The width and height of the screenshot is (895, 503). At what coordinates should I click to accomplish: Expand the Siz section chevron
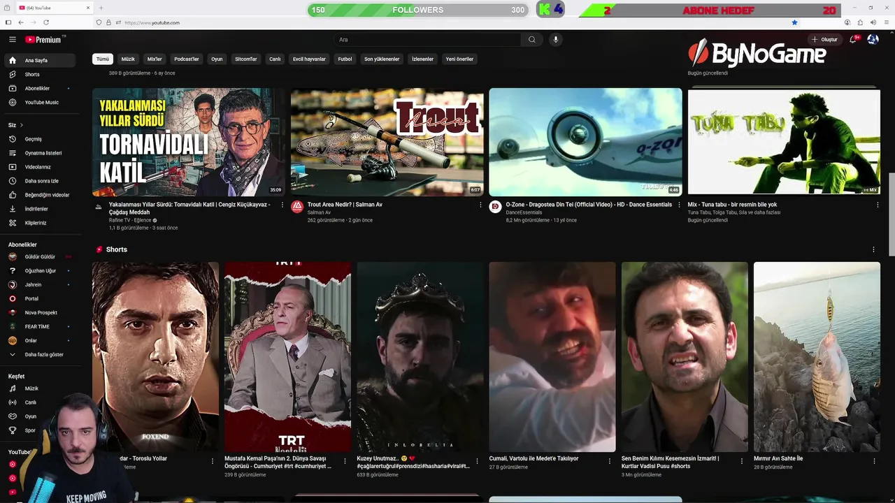pyautogui.click(x=21, y=125)
